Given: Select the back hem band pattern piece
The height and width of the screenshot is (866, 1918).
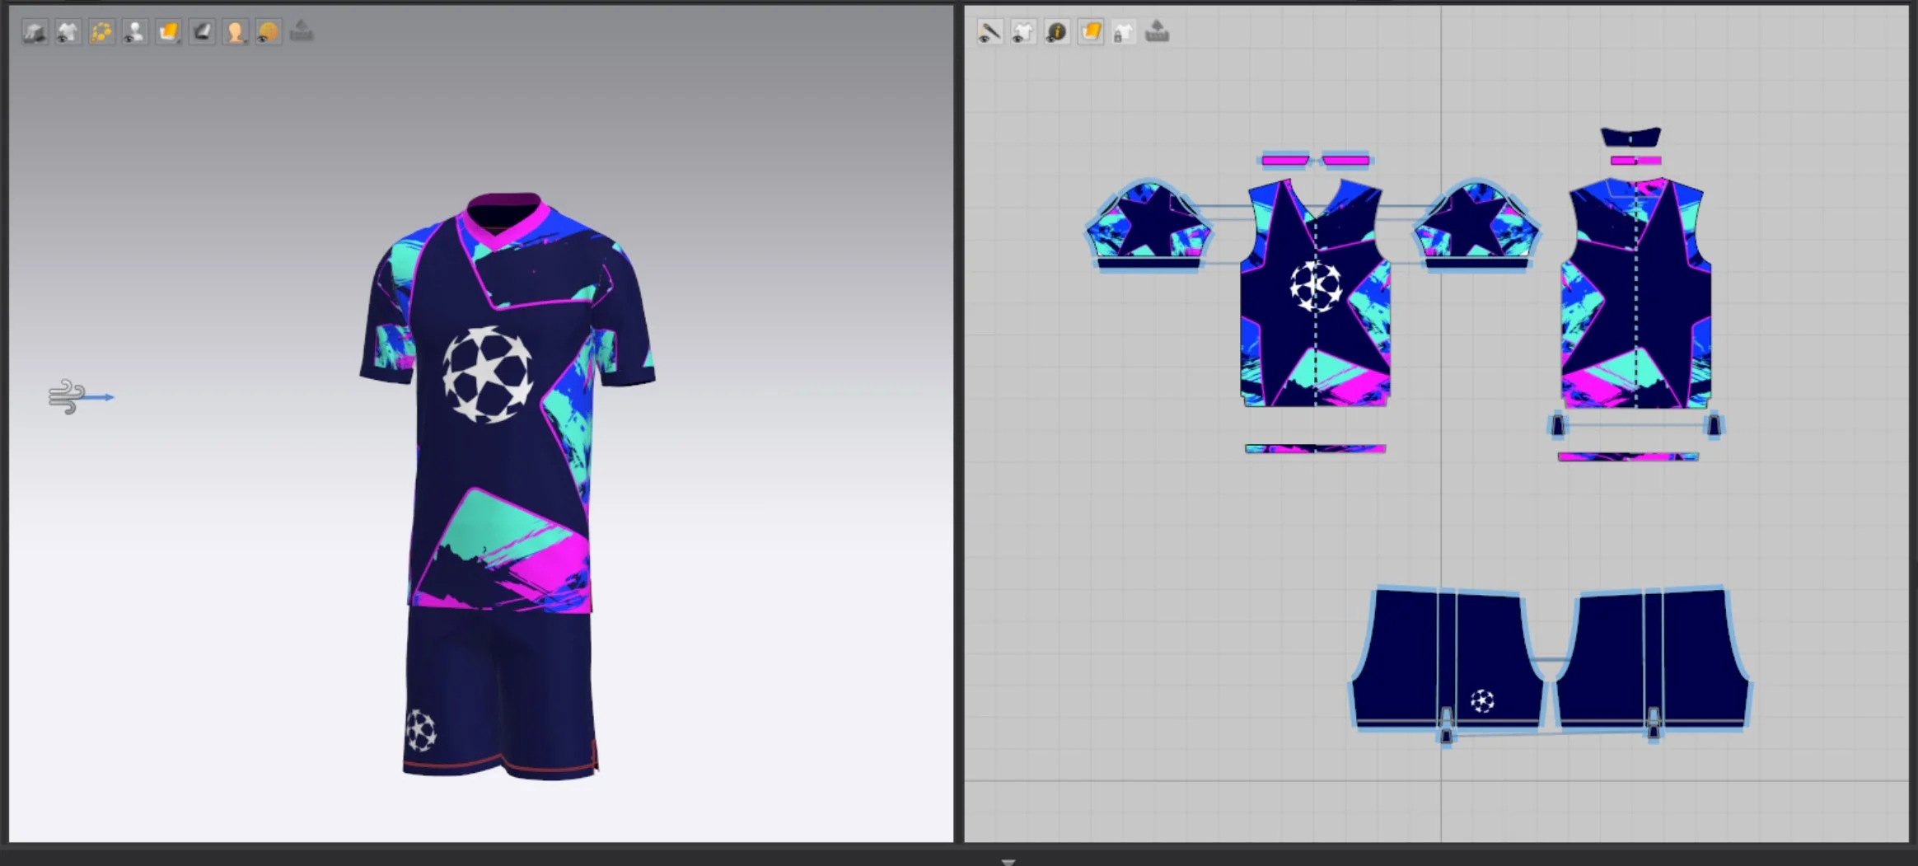Looking at the screenshot, I should [x=1628, y=456].
